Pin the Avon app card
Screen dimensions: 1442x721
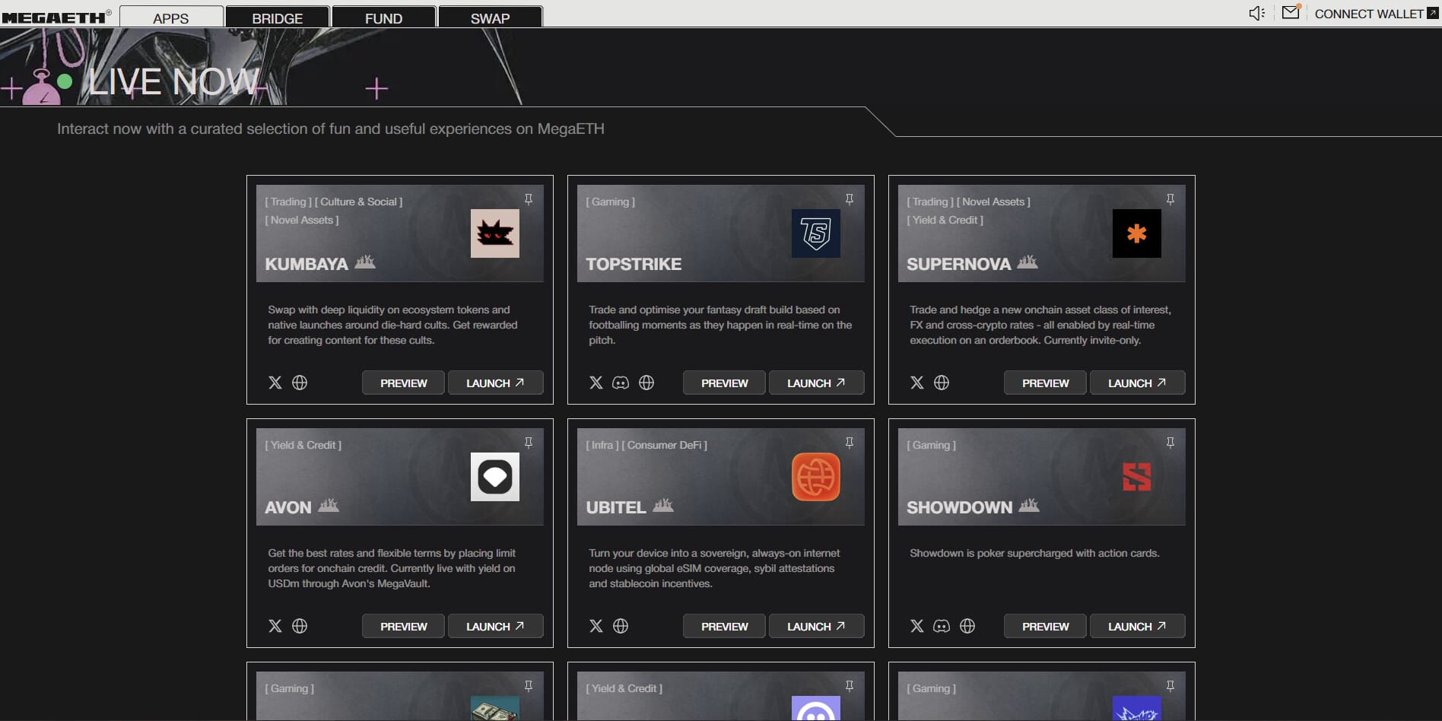point(529,443)
